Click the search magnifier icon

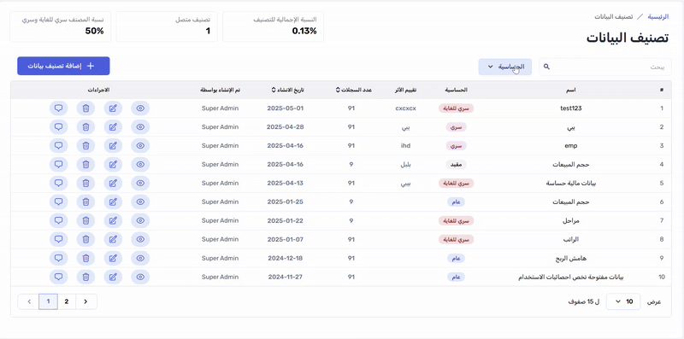(x=547, y=67)
